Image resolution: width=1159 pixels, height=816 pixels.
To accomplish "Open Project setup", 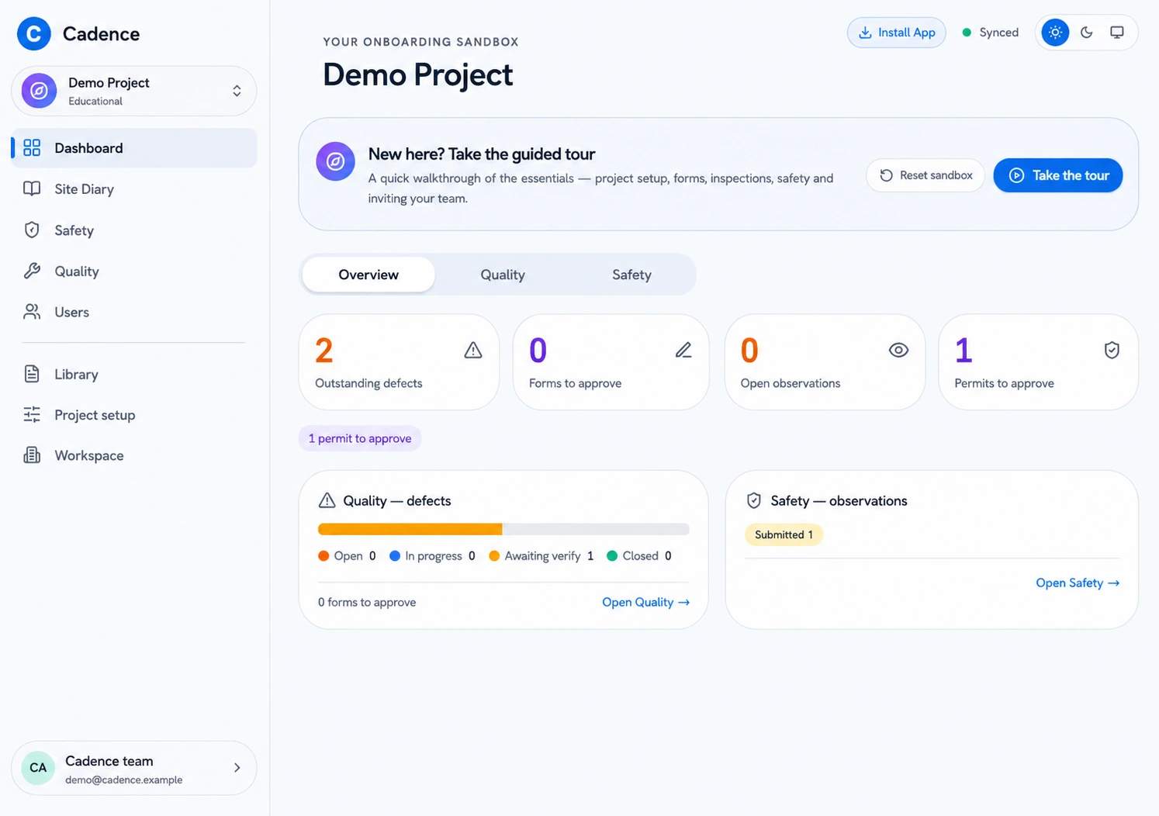I will pos(134,415).
